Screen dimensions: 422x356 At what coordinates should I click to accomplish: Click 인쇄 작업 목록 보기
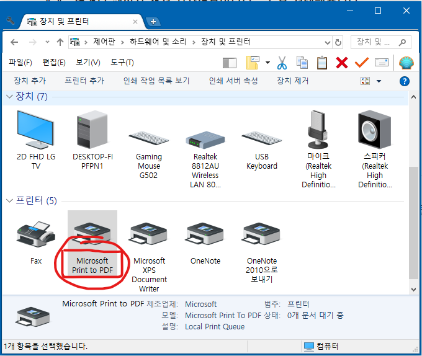pyautogui.click(x=156, y=81)
